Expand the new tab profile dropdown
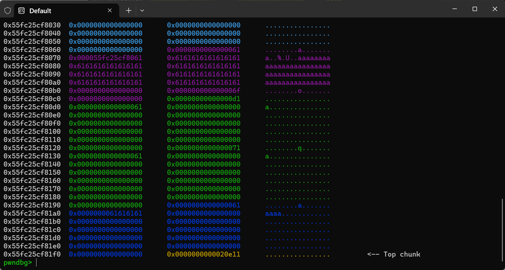The image size is (505, 270). (142, 11)
